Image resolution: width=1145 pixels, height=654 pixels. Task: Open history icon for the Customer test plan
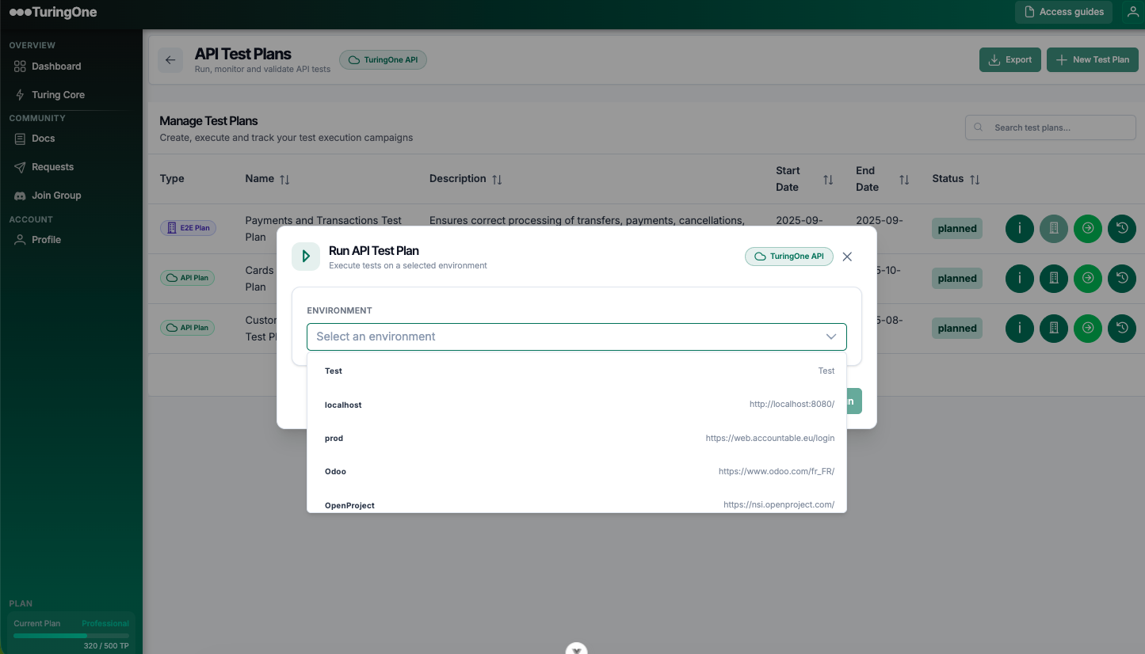tap(1121, 328)
